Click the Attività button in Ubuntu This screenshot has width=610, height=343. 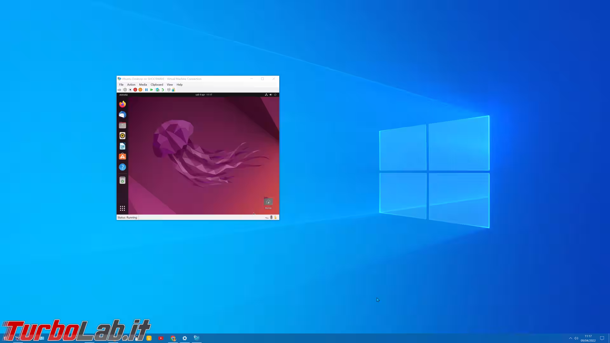(x=123, y=95)
